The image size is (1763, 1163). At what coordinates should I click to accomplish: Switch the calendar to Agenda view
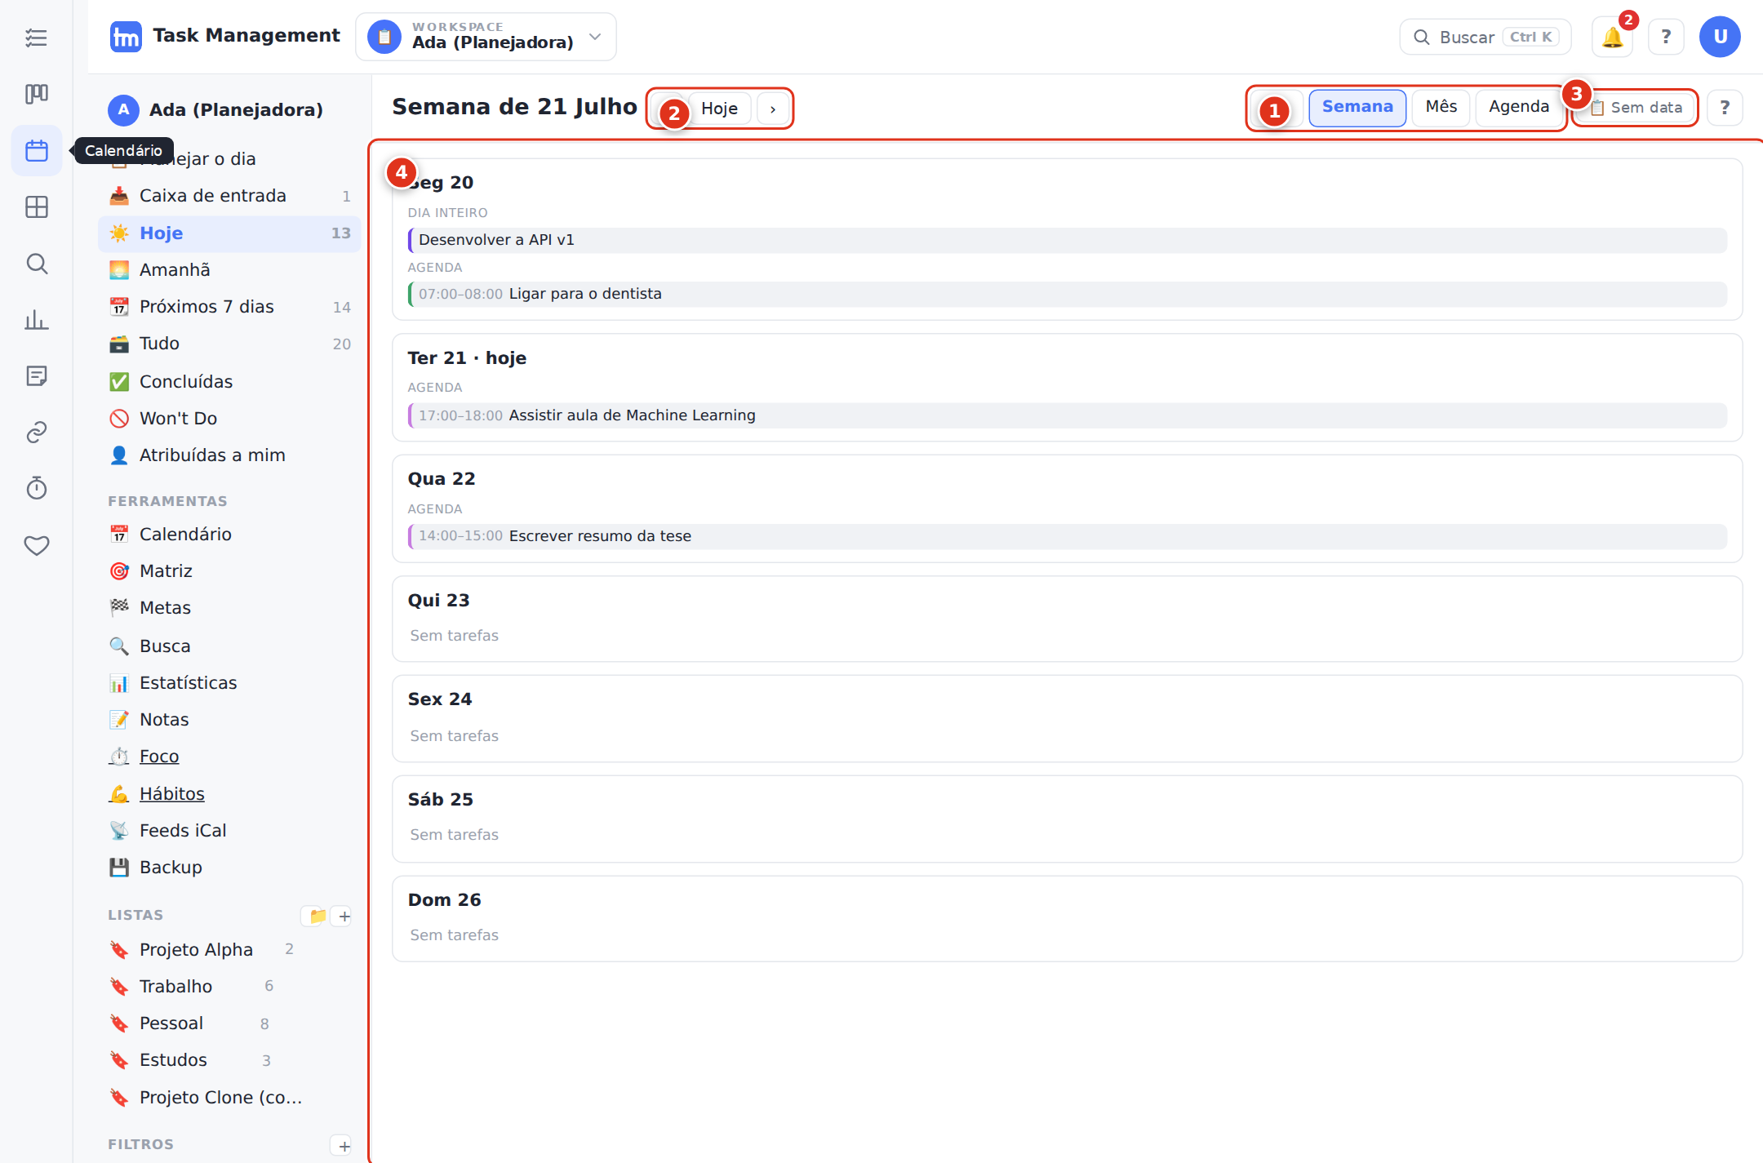point(1518,107)
